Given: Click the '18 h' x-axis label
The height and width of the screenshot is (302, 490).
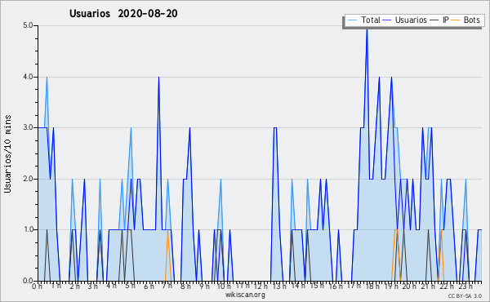Looking at the screenshot, I should pos(372,286).
